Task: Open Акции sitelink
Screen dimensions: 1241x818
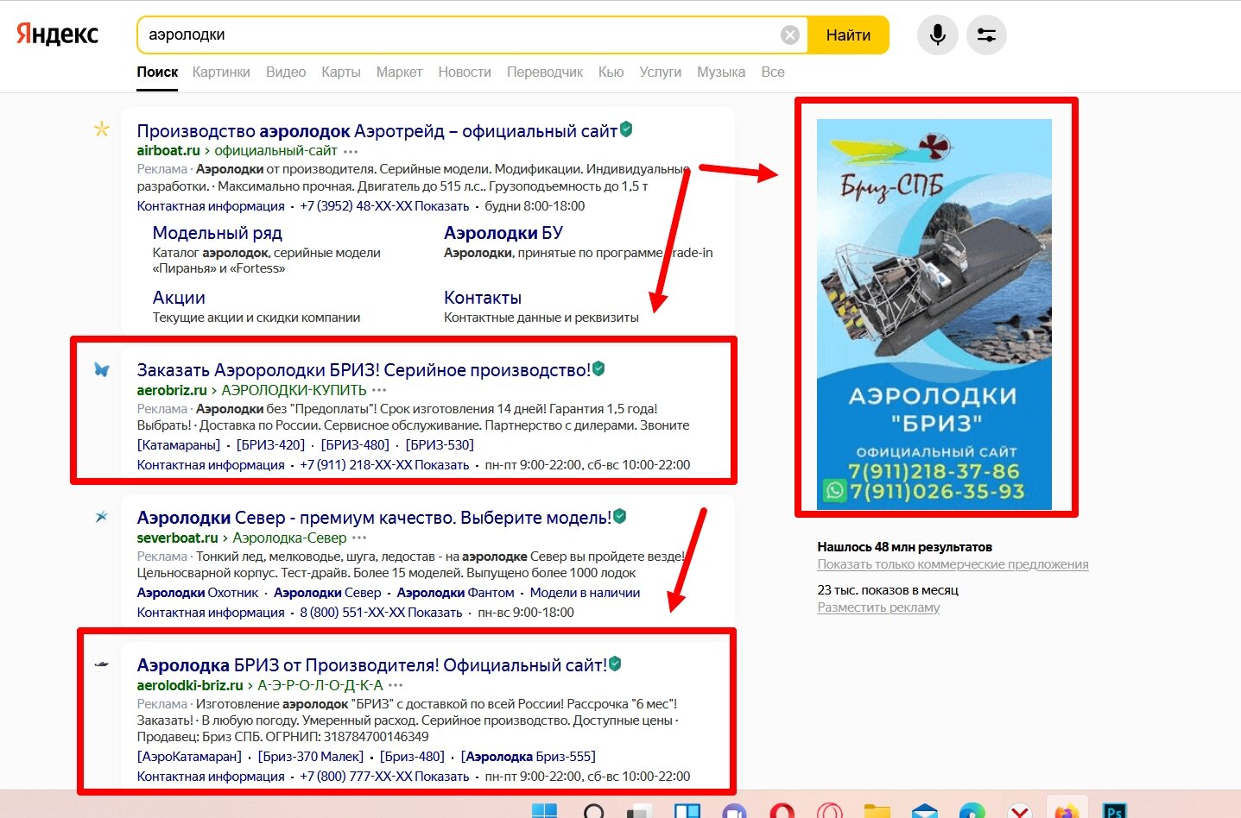Action: point(179,298)
